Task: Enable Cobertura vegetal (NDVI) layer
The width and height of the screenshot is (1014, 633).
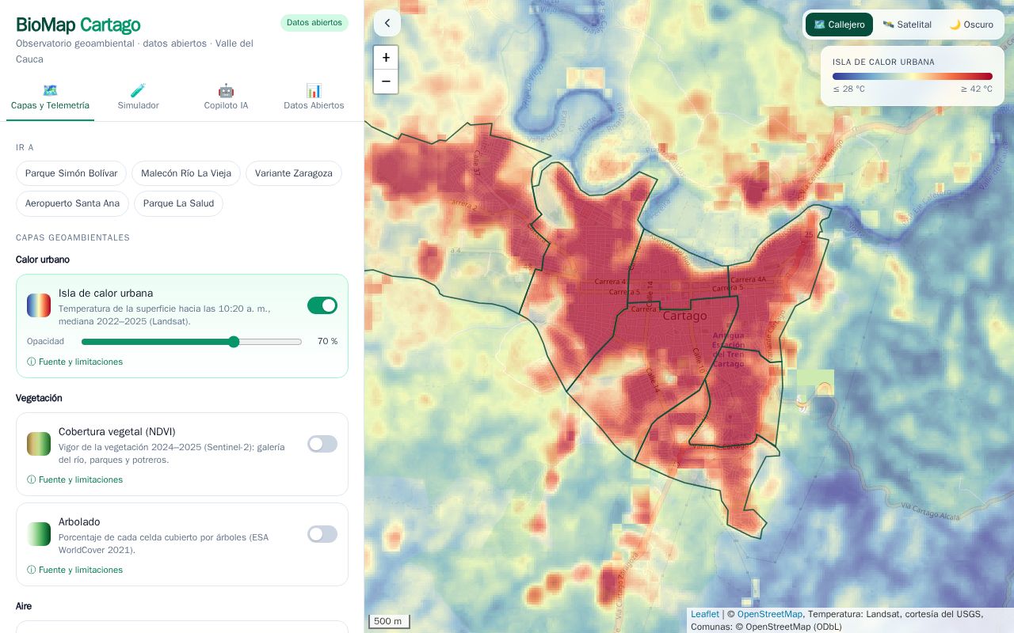Action: [322, 444]
